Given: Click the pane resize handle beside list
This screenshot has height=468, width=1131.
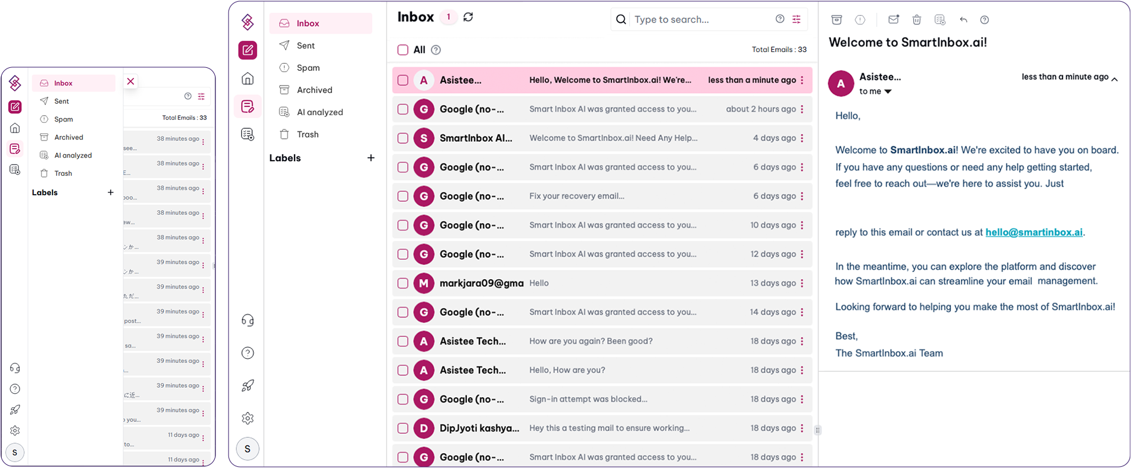Looking at the screenshot, I should click(x=818, y=430).
